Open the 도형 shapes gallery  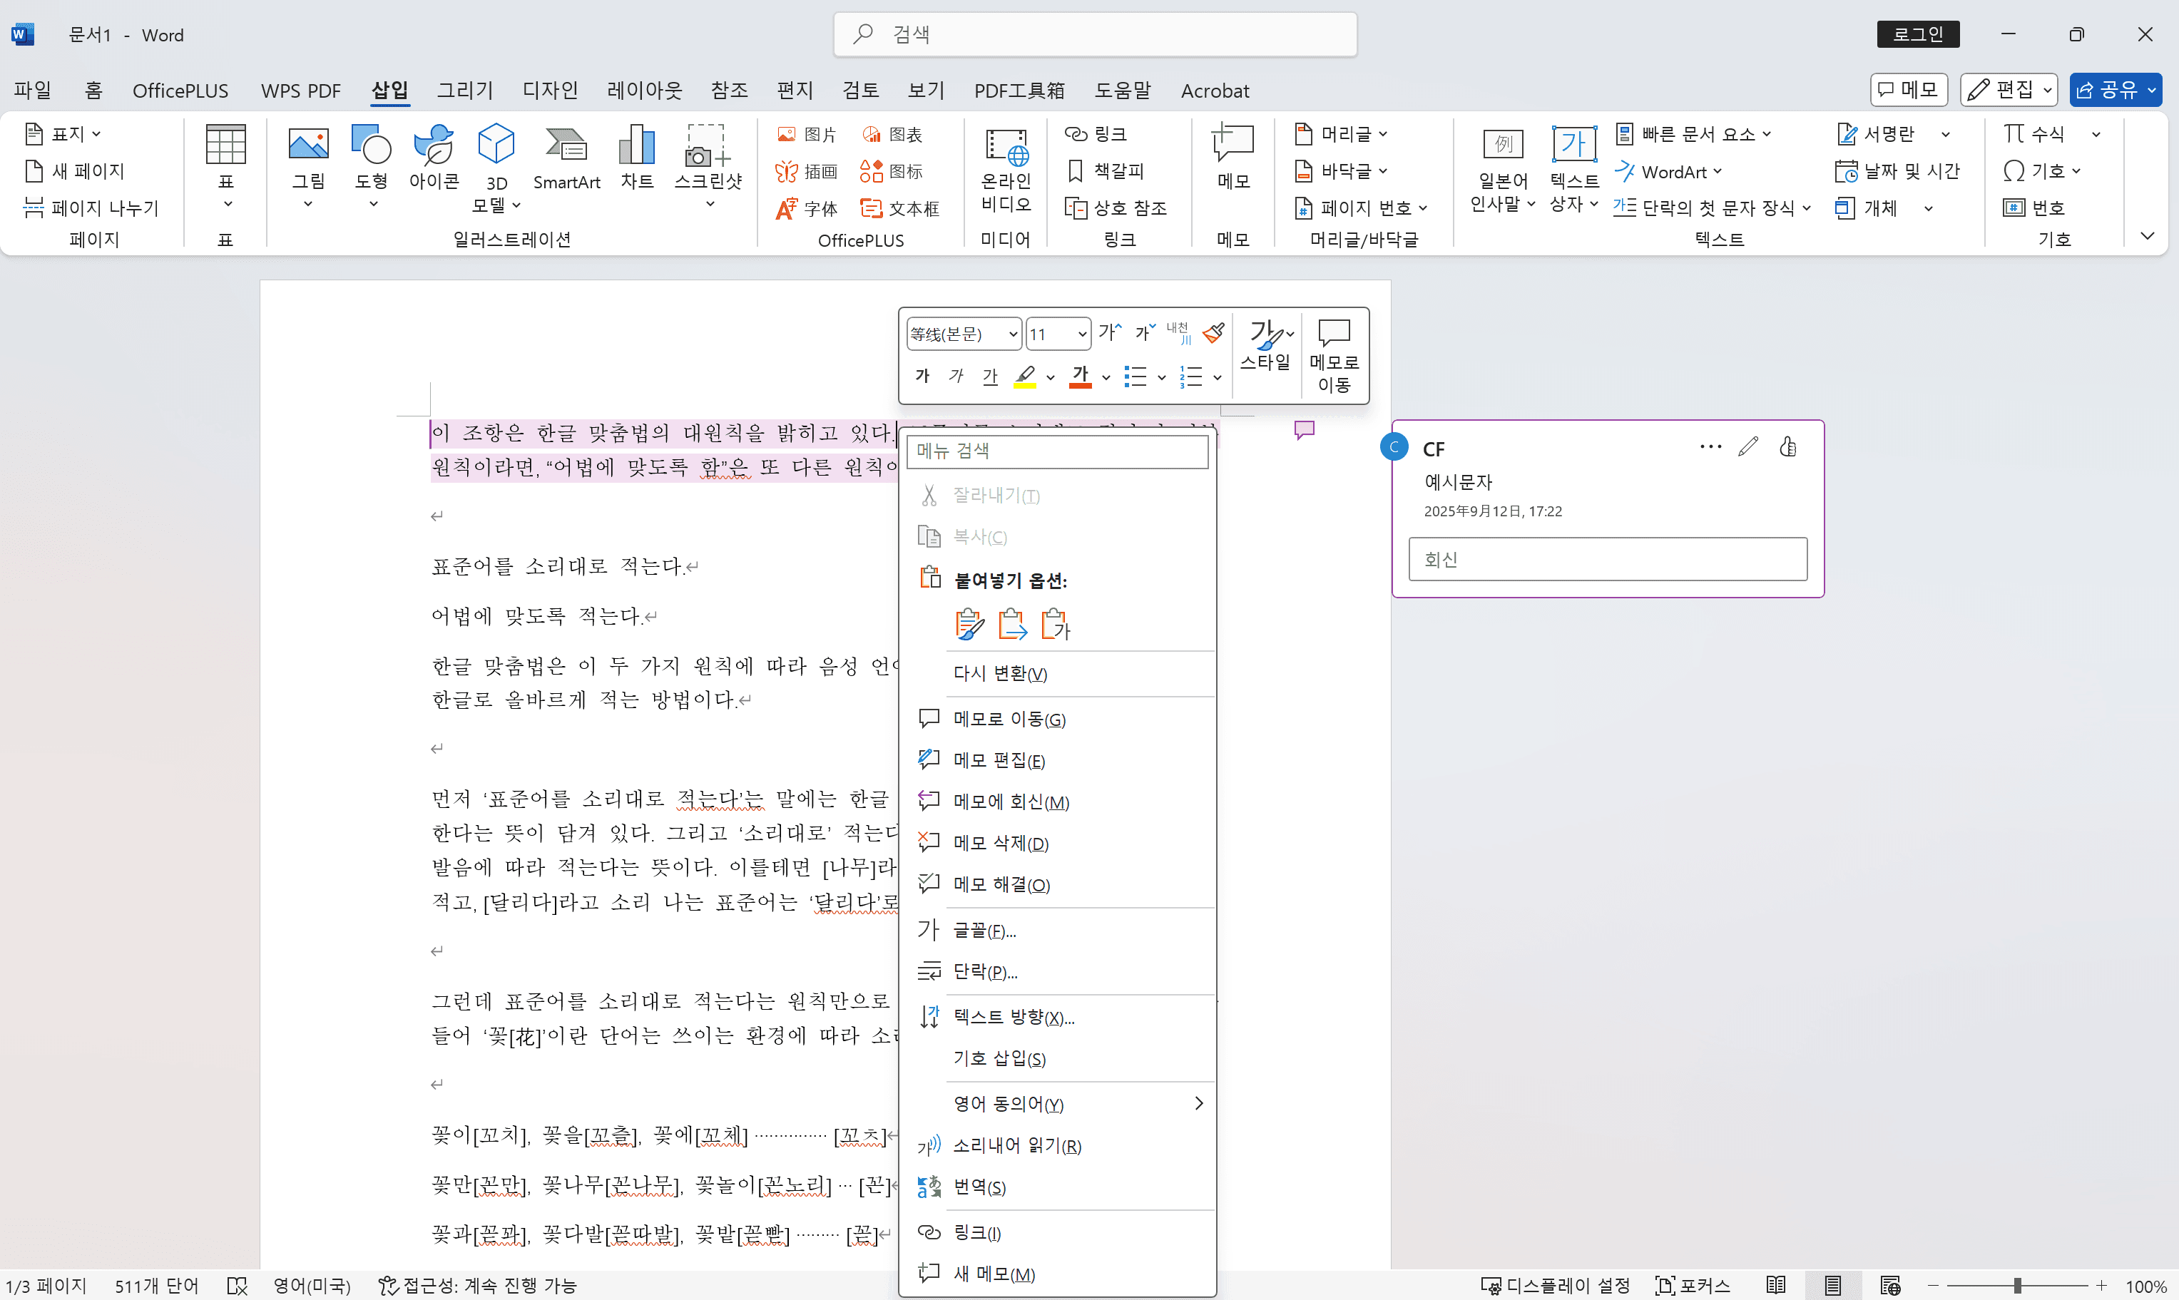372,165
